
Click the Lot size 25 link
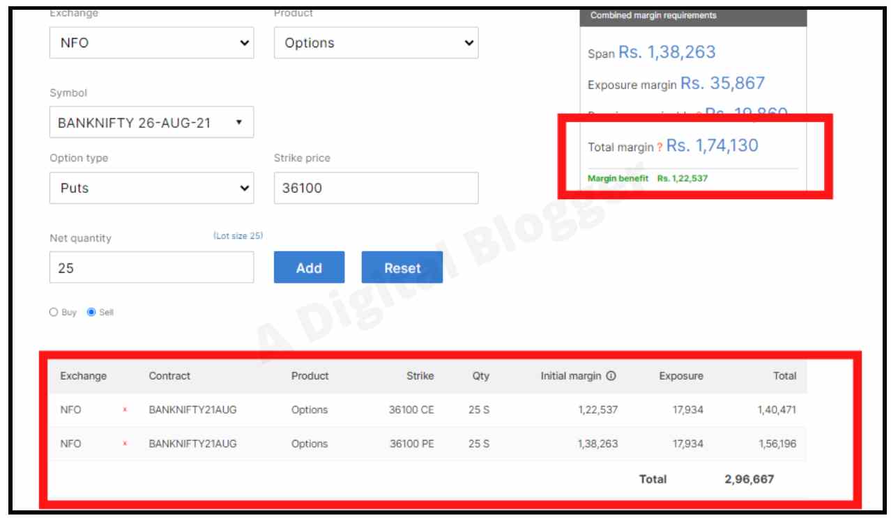(238, 236)
